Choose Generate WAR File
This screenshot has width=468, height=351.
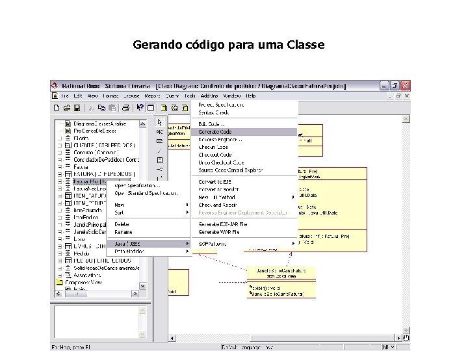pyautogui.click(x=244, y=232)
